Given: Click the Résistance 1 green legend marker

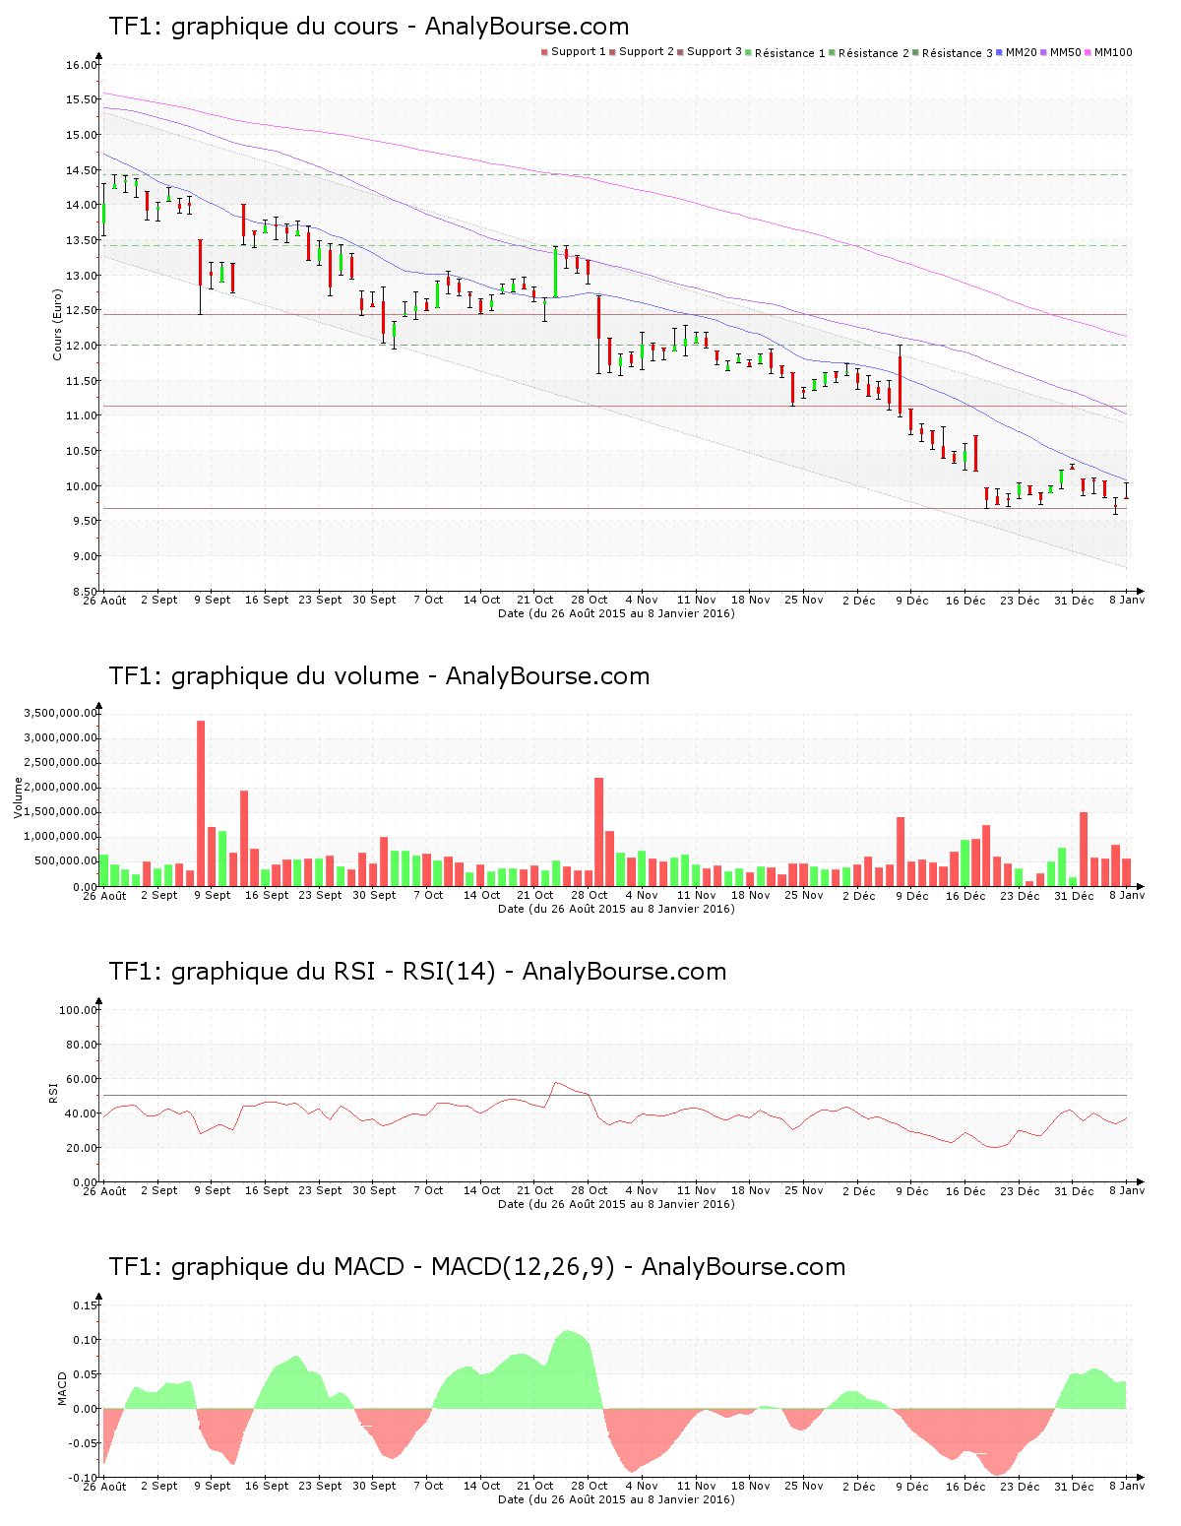Looking at the screenshot, I should [748, 52].
